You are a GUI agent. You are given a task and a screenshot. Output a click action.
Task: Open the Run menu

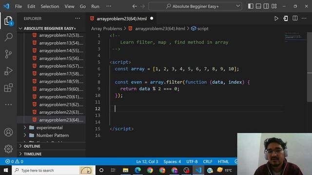(x=95, y=6)
